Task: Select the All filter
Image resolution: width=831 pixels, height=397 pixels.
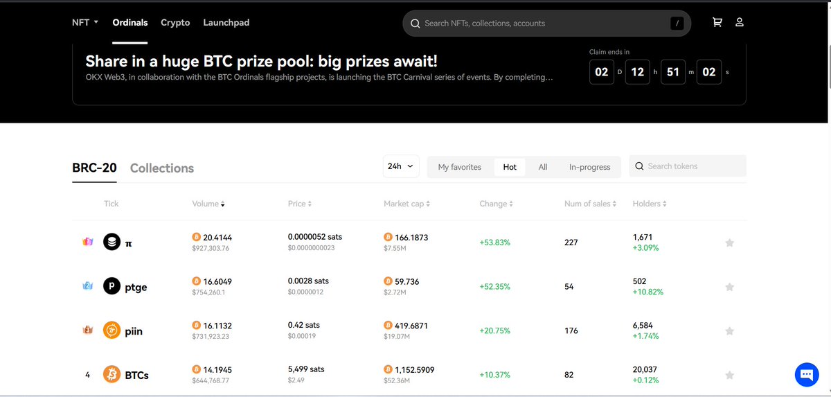Action: pyautogui.click(x=543, y=167)
